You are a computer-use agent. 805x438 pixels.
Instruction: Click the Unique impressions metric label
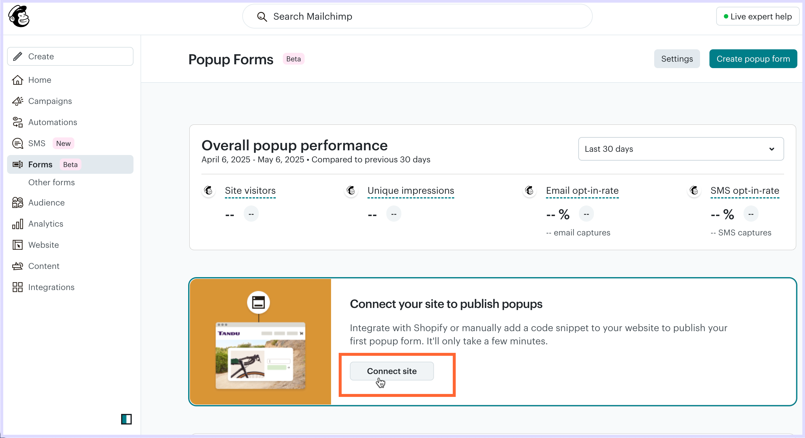click(x=411, y=190)
